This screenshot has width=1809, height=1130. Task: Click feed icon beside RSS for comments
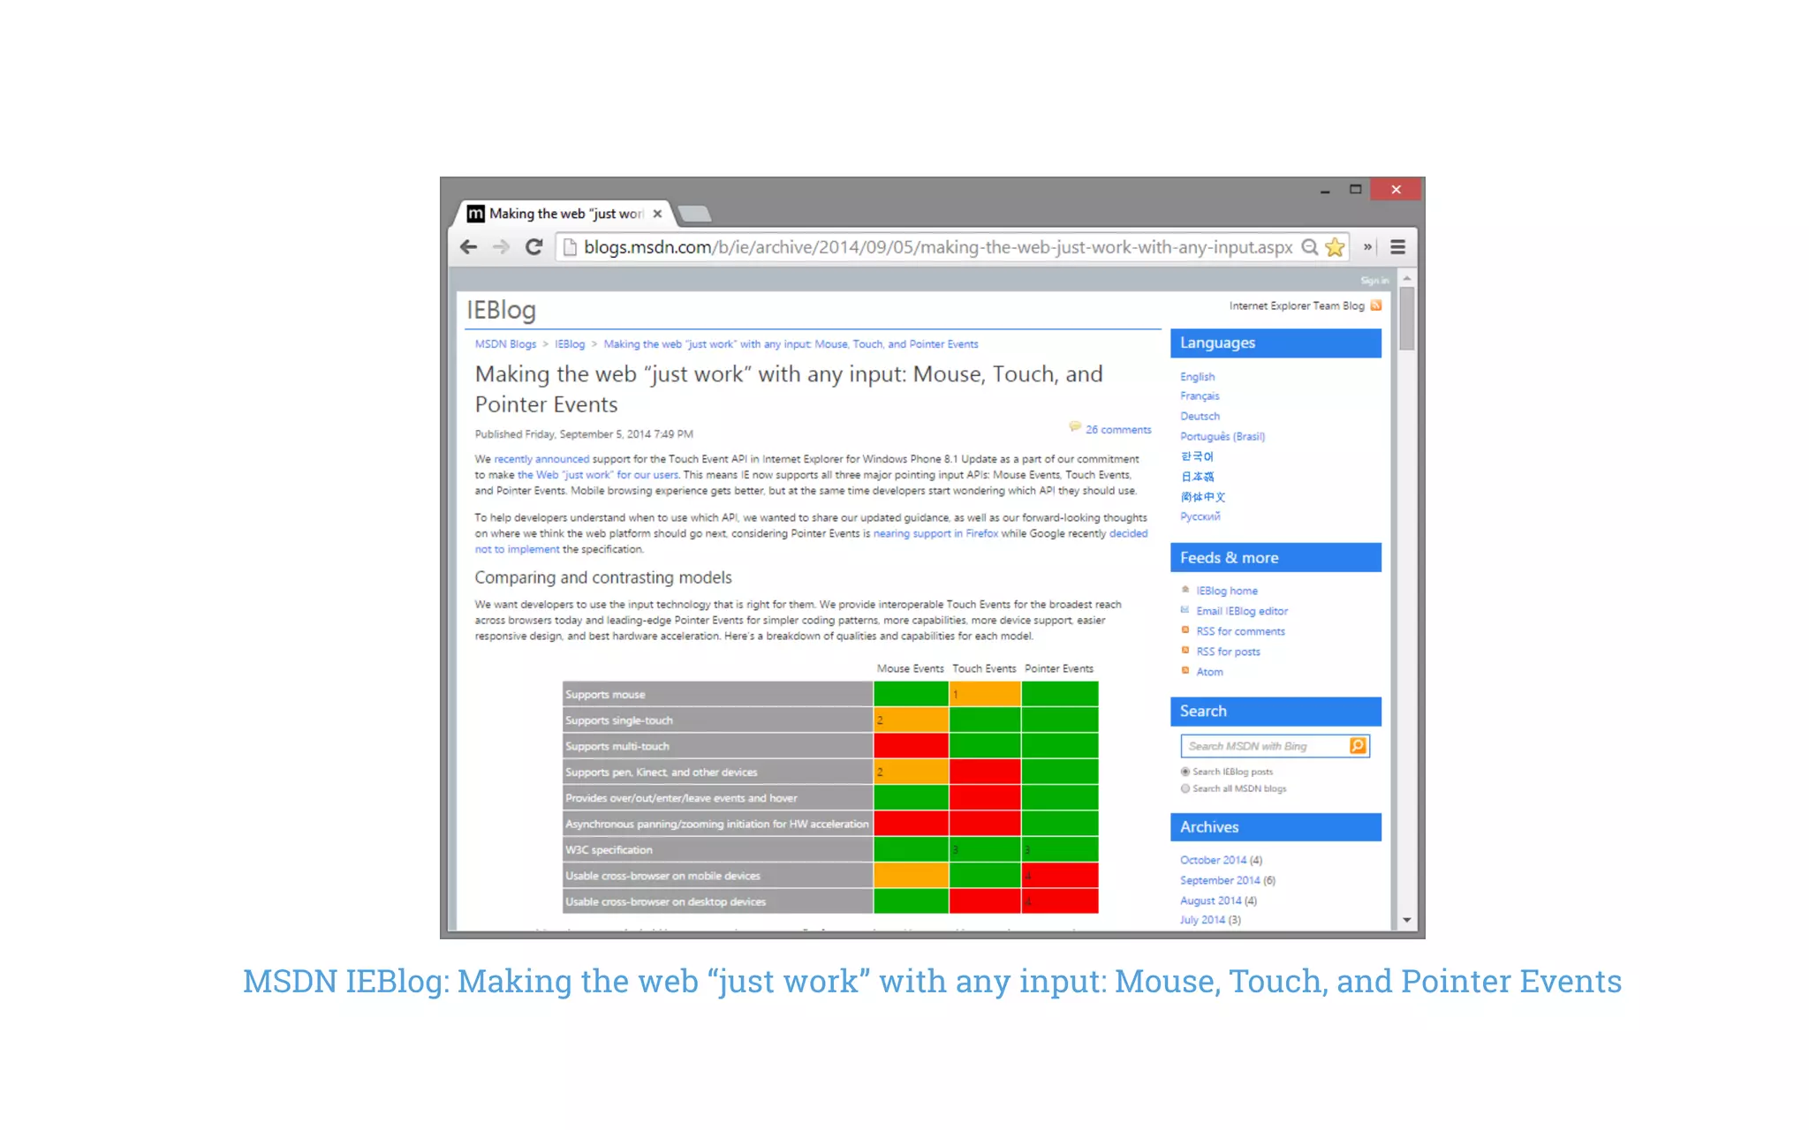pyautogui.click(x=1185, y=630)
